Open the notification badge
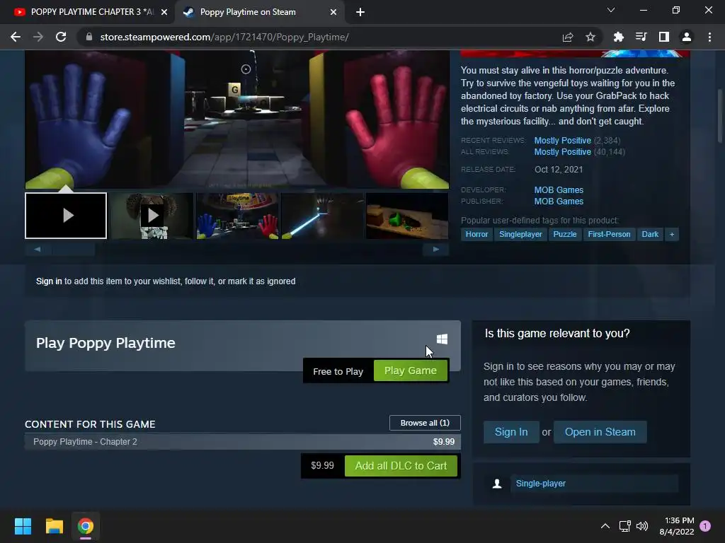Screen dimensions: 725x543 tap(705, 526)
